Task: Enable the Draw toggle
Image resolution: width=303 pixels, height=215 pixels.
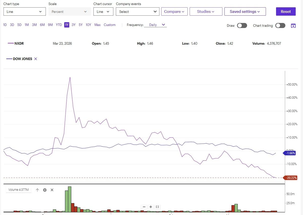Action: pos(242,25)
